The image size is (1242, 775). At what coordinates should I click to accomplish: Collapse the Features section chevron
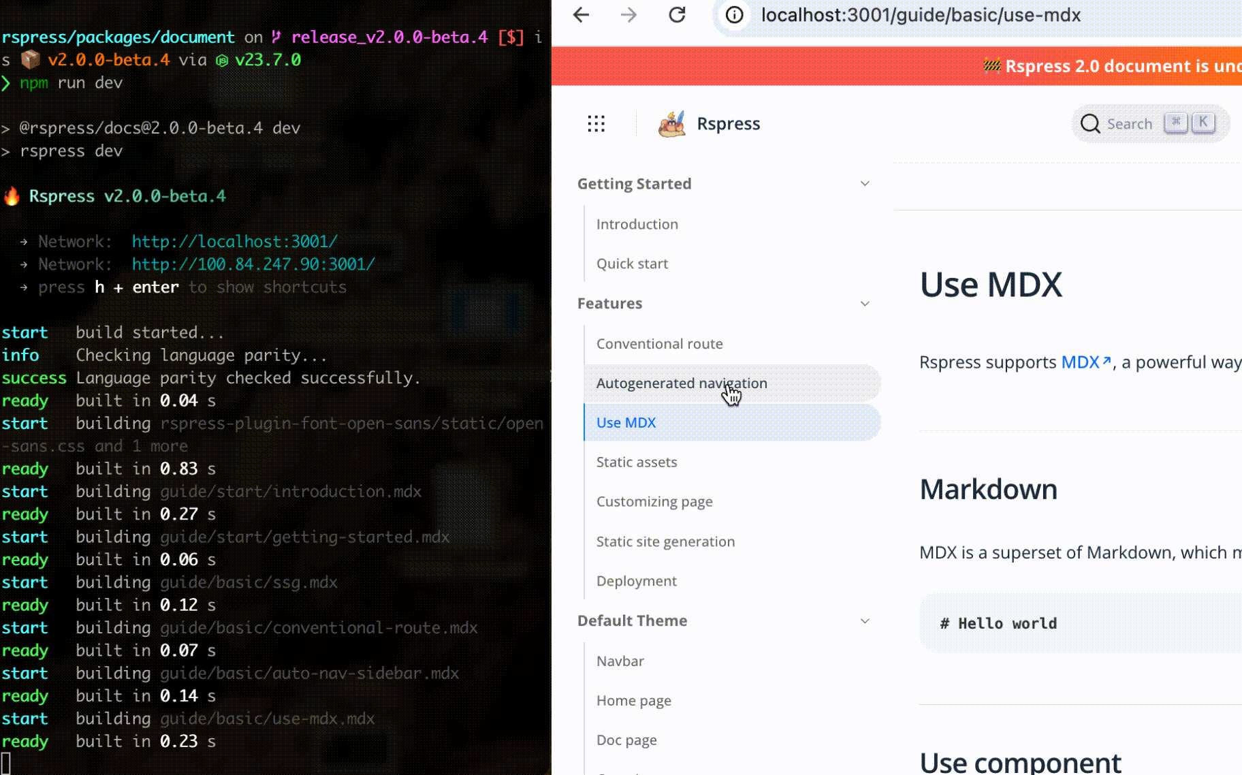tap(865, 304)
